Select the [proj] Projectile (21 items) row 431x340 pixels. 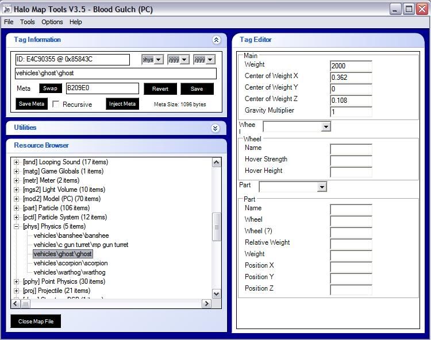coord(57,291)
